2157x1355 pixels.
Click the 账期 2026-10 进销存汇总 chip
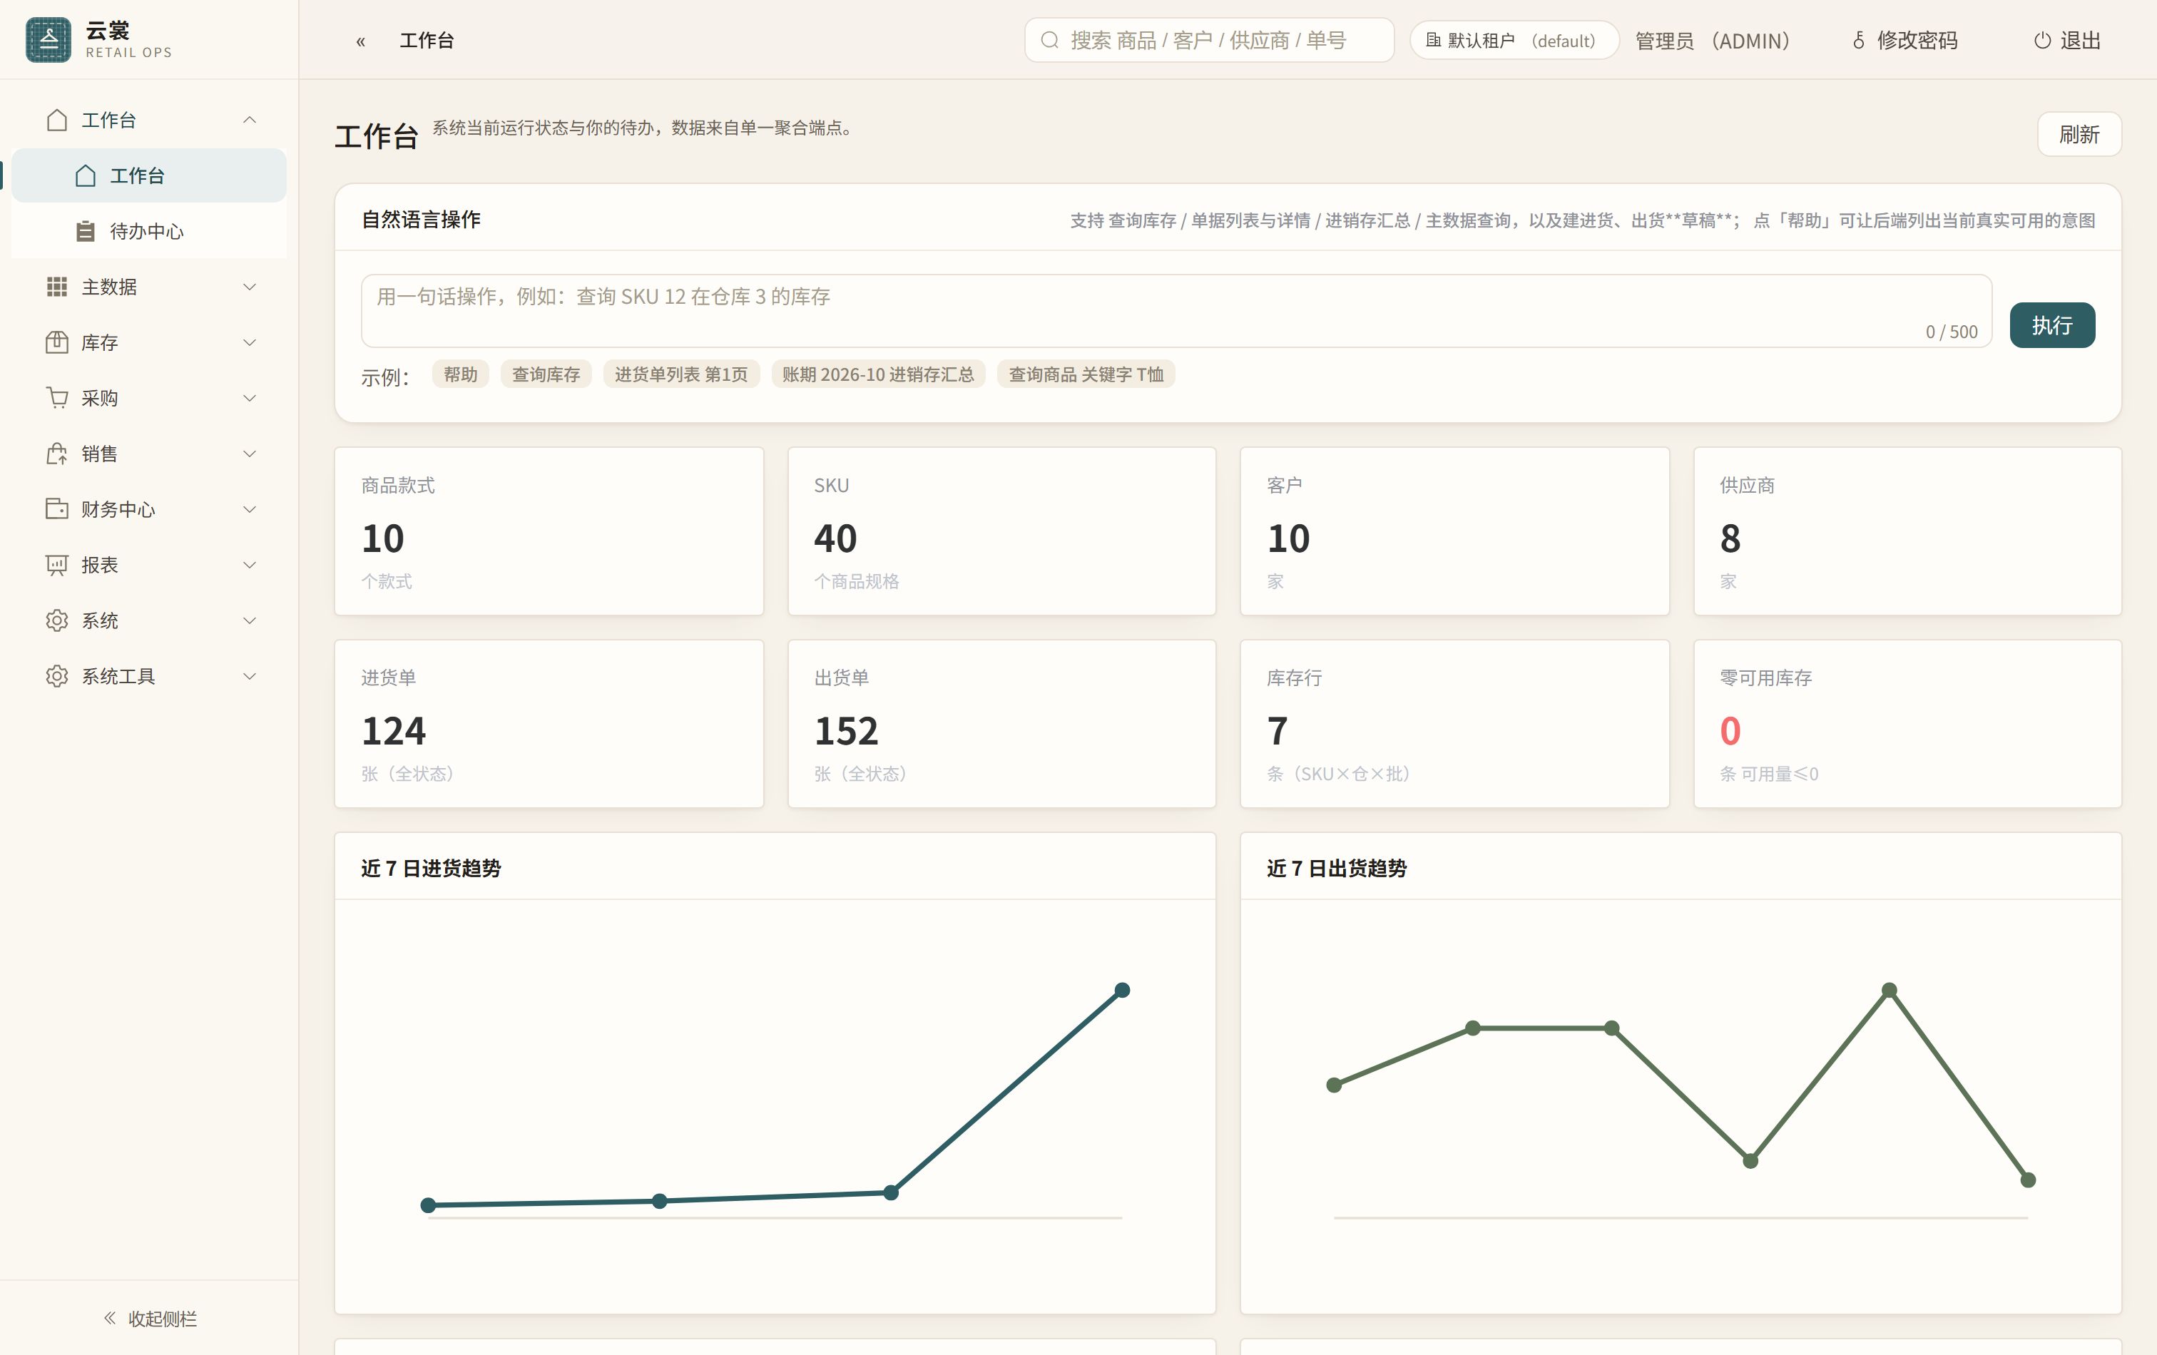878,374
